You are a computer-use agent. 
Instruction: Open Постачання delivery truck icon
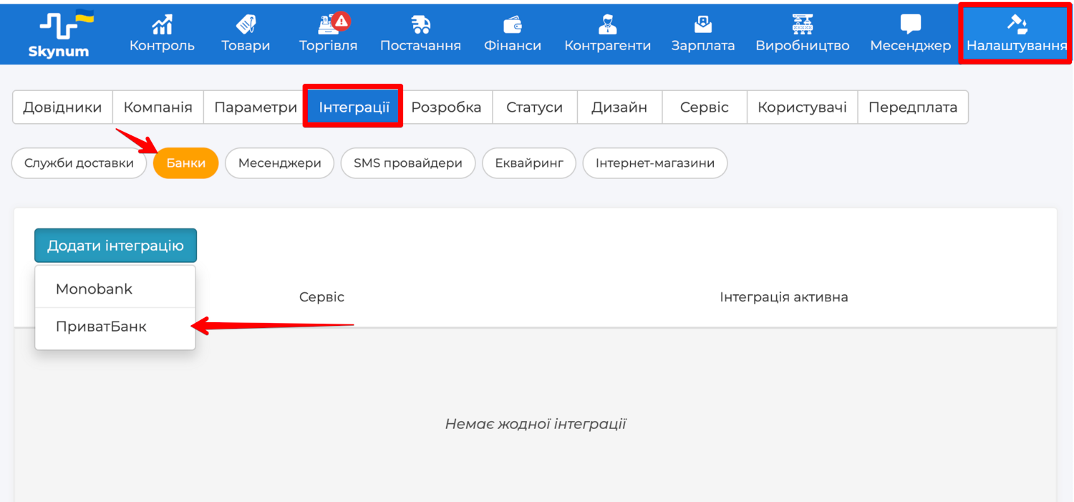pos(420,25)
